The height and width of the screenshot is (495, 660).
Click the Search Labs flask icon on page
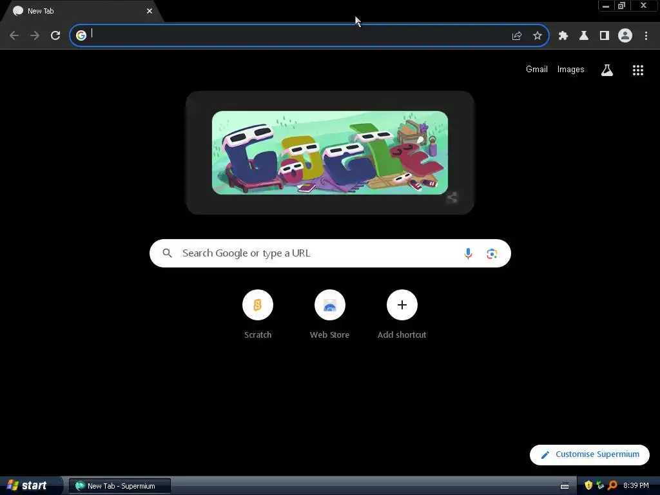[x=607, y=70]
